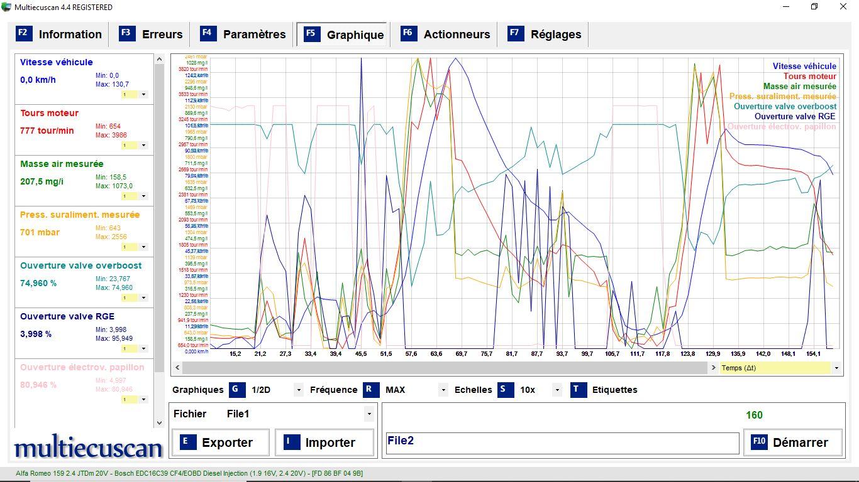This screenshot has height=482, width=859.
Task: Maximize the Multiecuscan window
Action: tap(814, 7)
